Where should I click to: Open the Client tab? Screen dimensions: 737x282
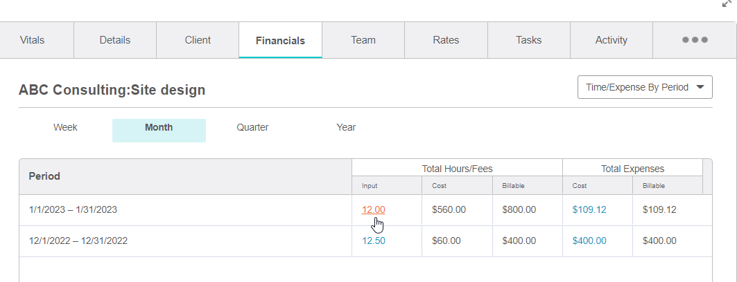(x=198, y=40)
